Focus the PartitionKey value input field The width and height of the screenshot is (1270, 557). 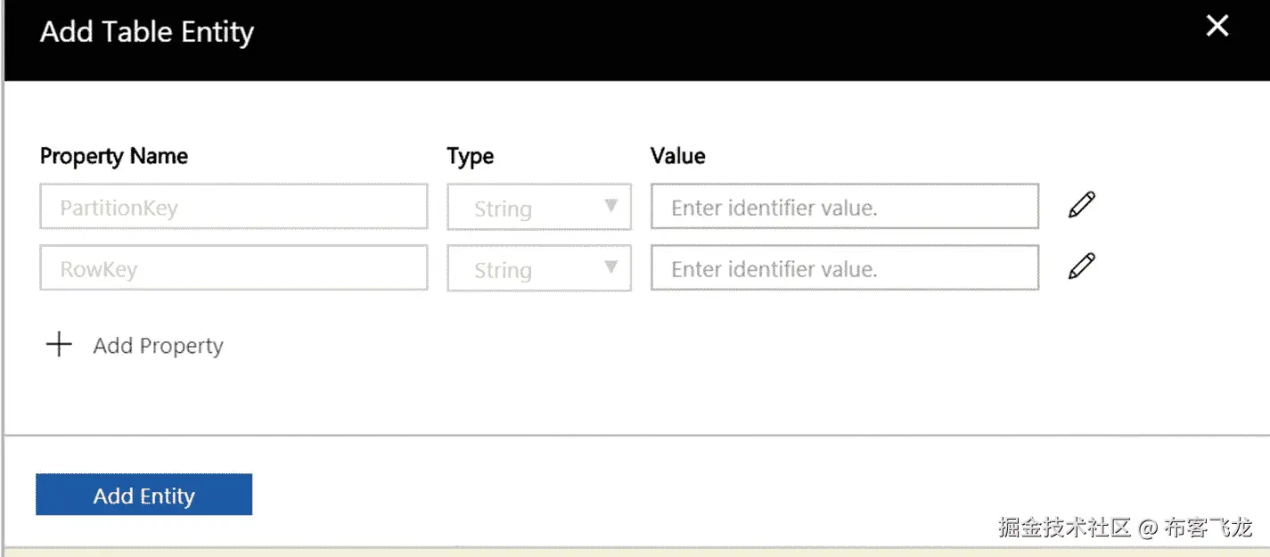[x=844, y=207]
